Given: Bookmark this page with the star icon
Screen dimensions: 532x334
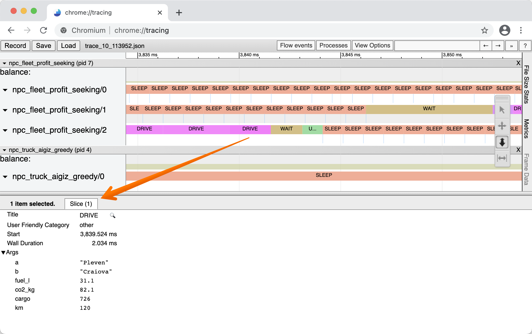Looking at the screenshot, I should pos(484,30).
